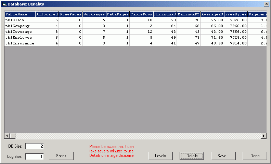The height and width of the screenshot is (164, 271).
Task: Click the TableName column header
Action: pos(20,14)
